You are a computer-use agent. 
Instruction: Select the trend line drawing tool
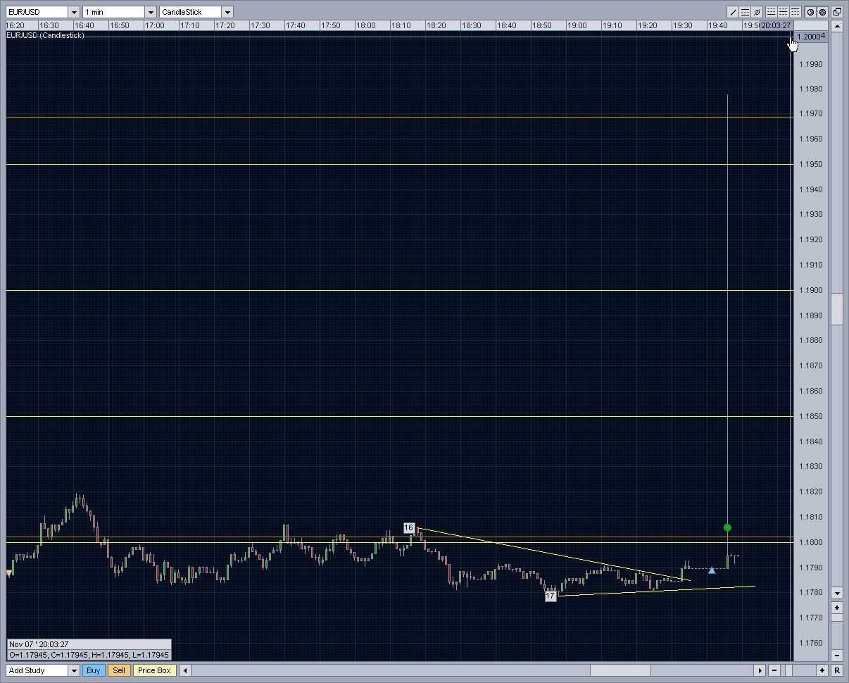pos(733,12)
